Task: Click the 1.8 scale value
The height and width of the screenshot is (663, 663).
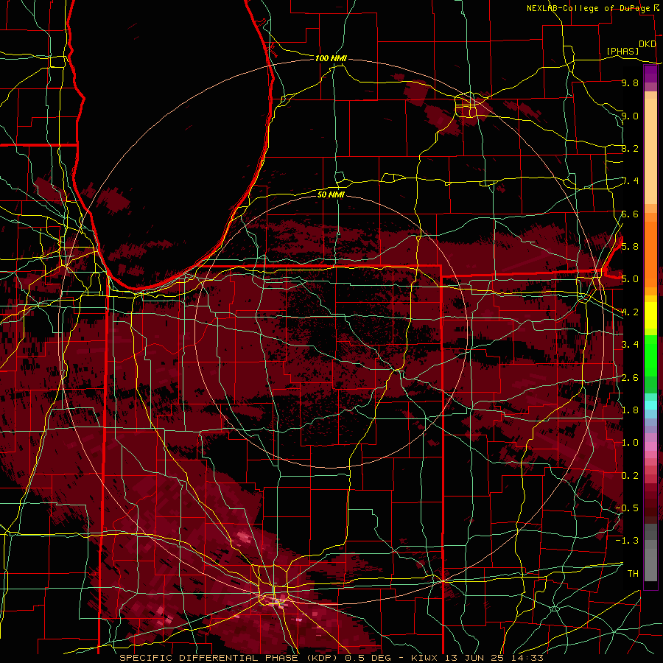Action: pos(630,410)
